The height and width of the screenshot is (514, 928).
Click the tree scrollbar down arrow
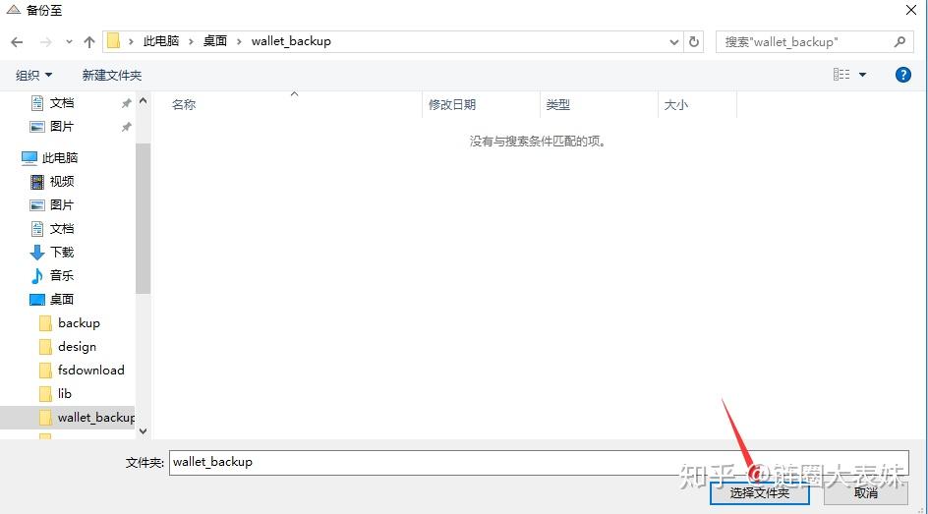[143, 431]
